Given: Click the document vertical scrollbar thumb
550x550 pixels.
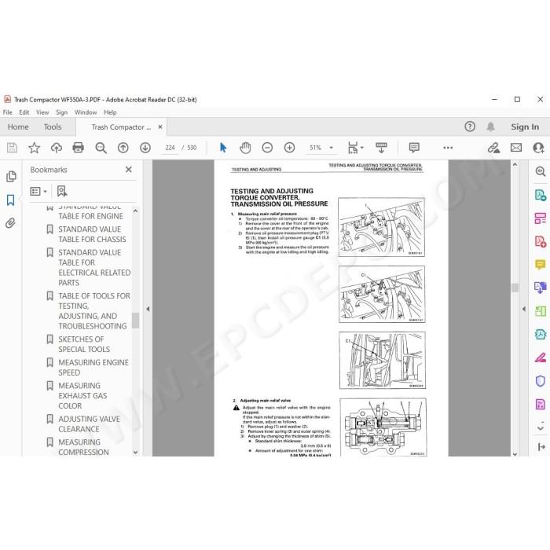Looking at the screenshot, I should pyautogui.click(x=515, y=288).
